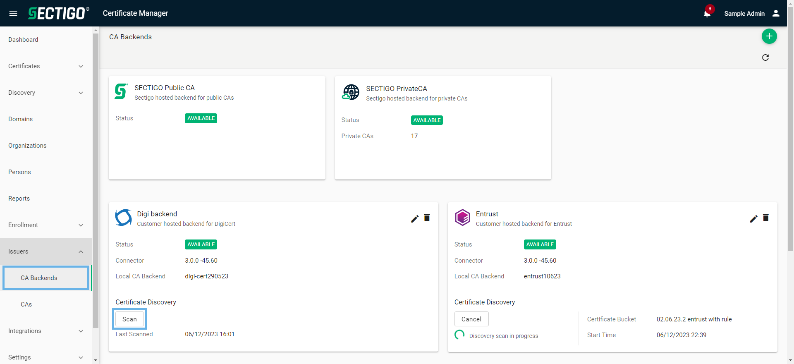Select CA Backends submenu item
This screenshot has width=794, height=364.
pos(46,278)
